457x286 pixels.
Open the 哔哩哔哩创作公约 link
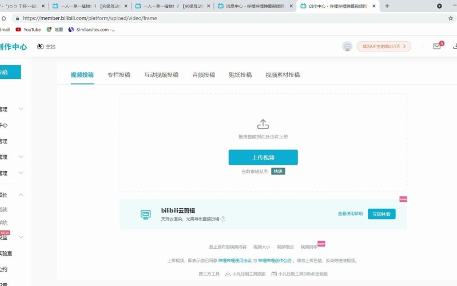coord(275,261)
